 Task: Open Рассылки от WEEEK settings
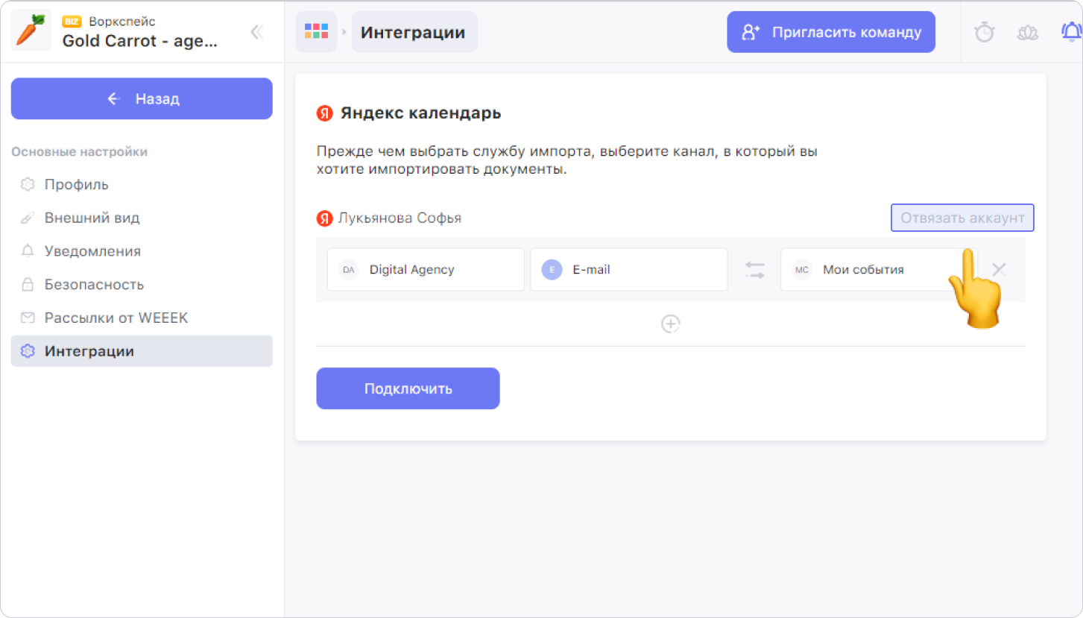point(142,318)
